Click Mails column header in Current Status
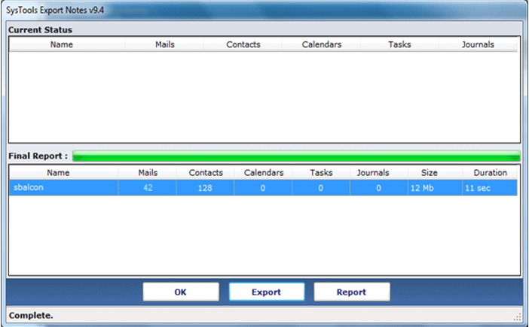Viewport: 529px width, 327px height. pyautogui.click(x=164, y=44)
